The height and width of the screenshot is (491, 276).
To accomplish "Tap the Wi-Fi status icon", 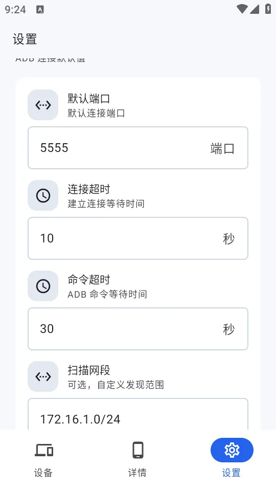I will [x=242, y=9].
